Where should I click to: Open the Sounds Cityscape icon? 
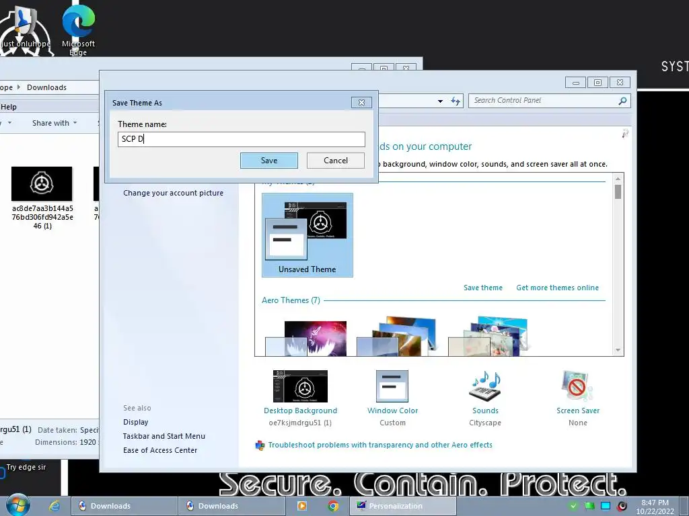485,386
